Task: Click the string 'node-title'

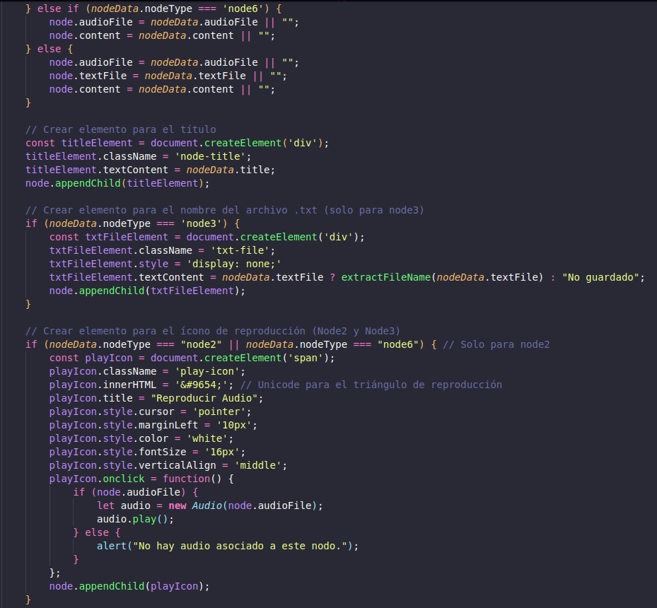Action: [x=210, y=156]
